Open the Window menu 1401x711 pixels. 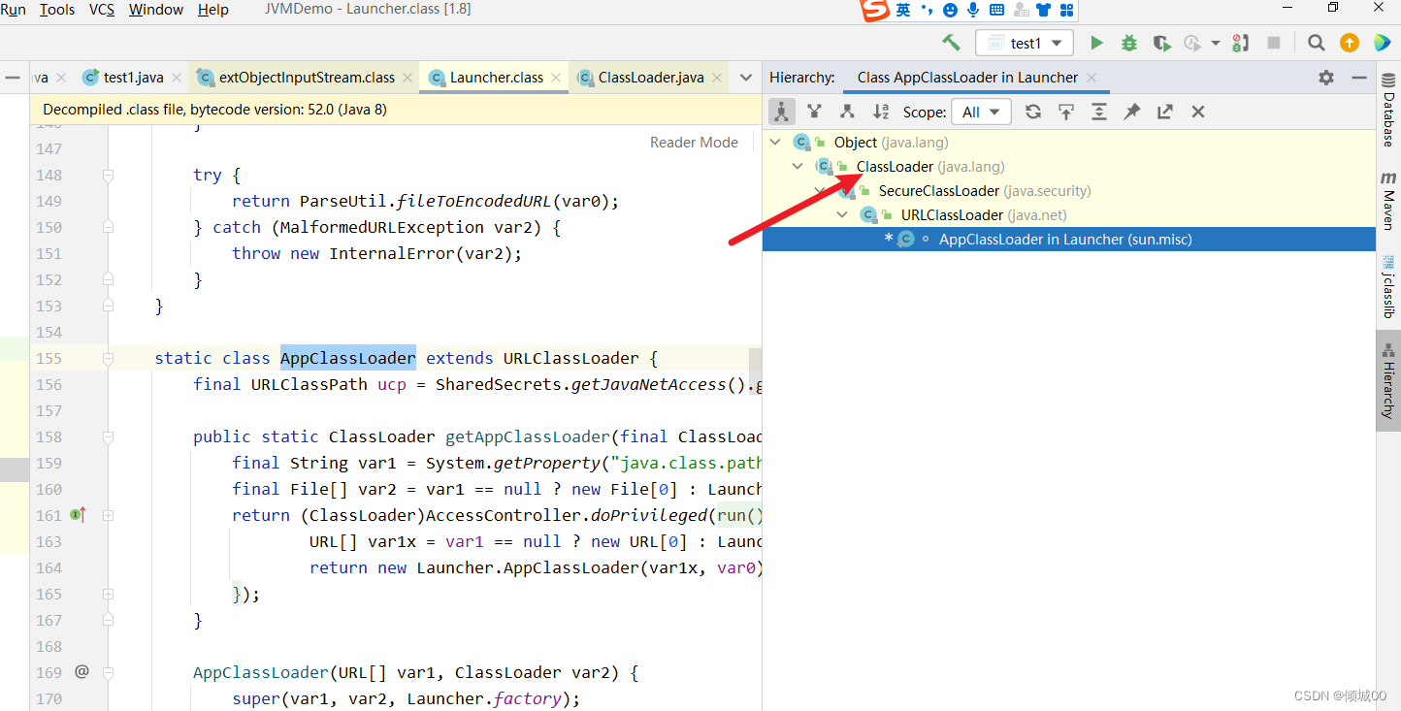point(156,10)
